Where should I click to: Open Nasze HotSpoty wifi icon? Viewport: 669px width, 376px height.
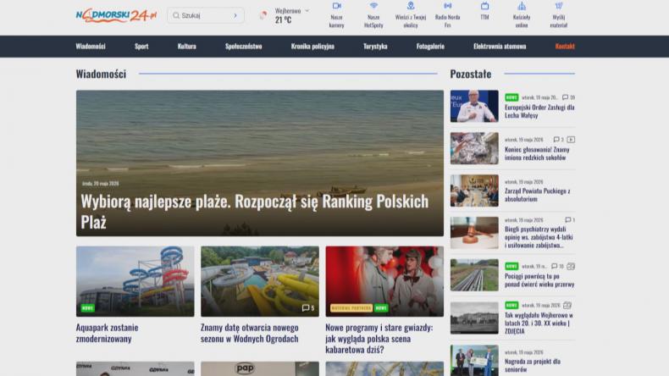pos(373,6)
